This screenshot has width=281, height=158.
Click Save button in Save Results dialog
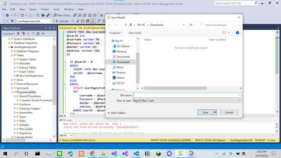point(205,112)
